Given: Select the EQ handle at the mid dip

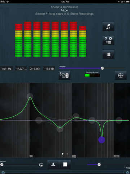Looking at the screenshot, I should pyautogui.click(x=60, y=129).
